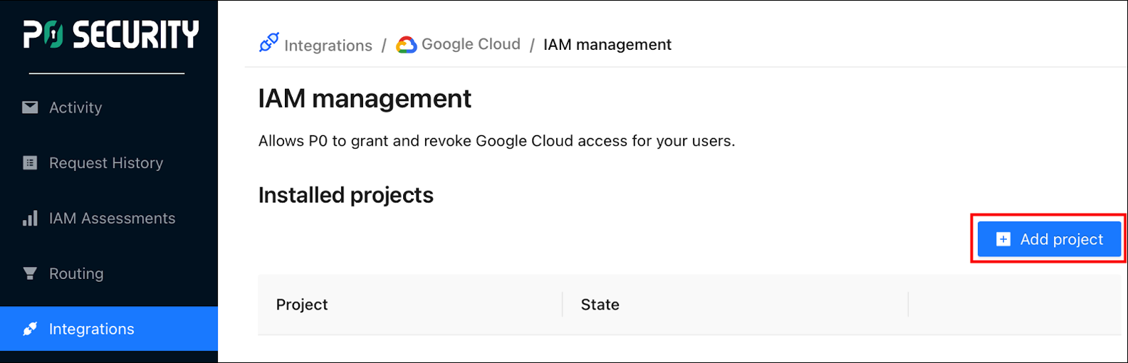
Task: Click the P0 Security logo
Action: pyautogui.click(x=110, y=34)
